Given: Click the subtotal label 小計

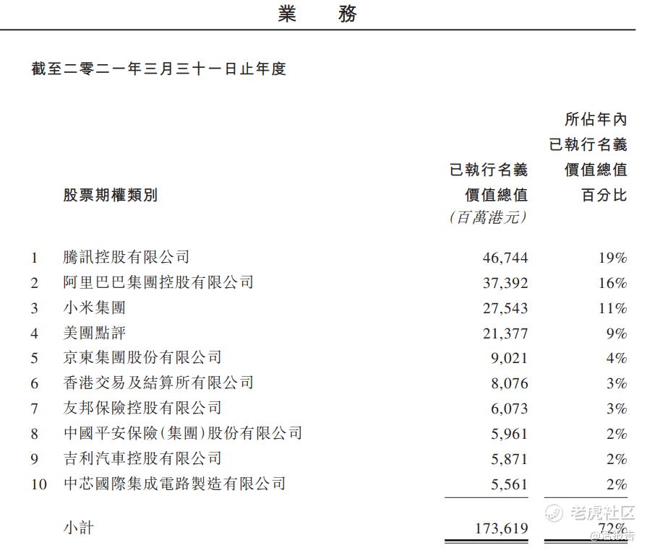Looking at the screenshot, I should tap(78, 528).
